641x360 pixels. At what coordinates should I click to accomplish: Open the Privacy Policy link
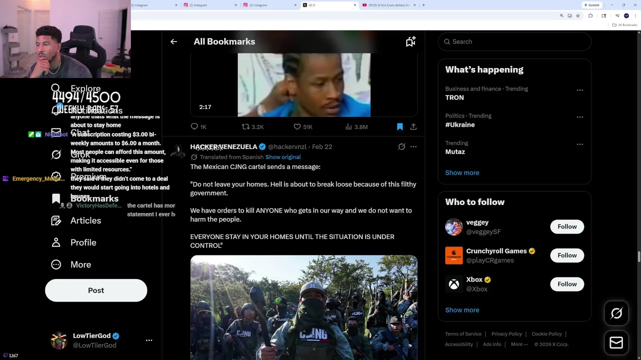(x=507, y=334)
